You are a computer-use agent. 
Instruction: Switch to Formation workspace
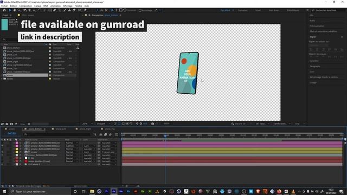(x=243, y=10)
